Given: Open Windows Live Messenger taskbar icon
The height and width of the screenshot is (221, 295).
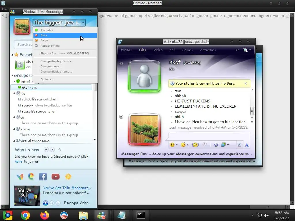Looking at the screenshot, I should (101, 215).
